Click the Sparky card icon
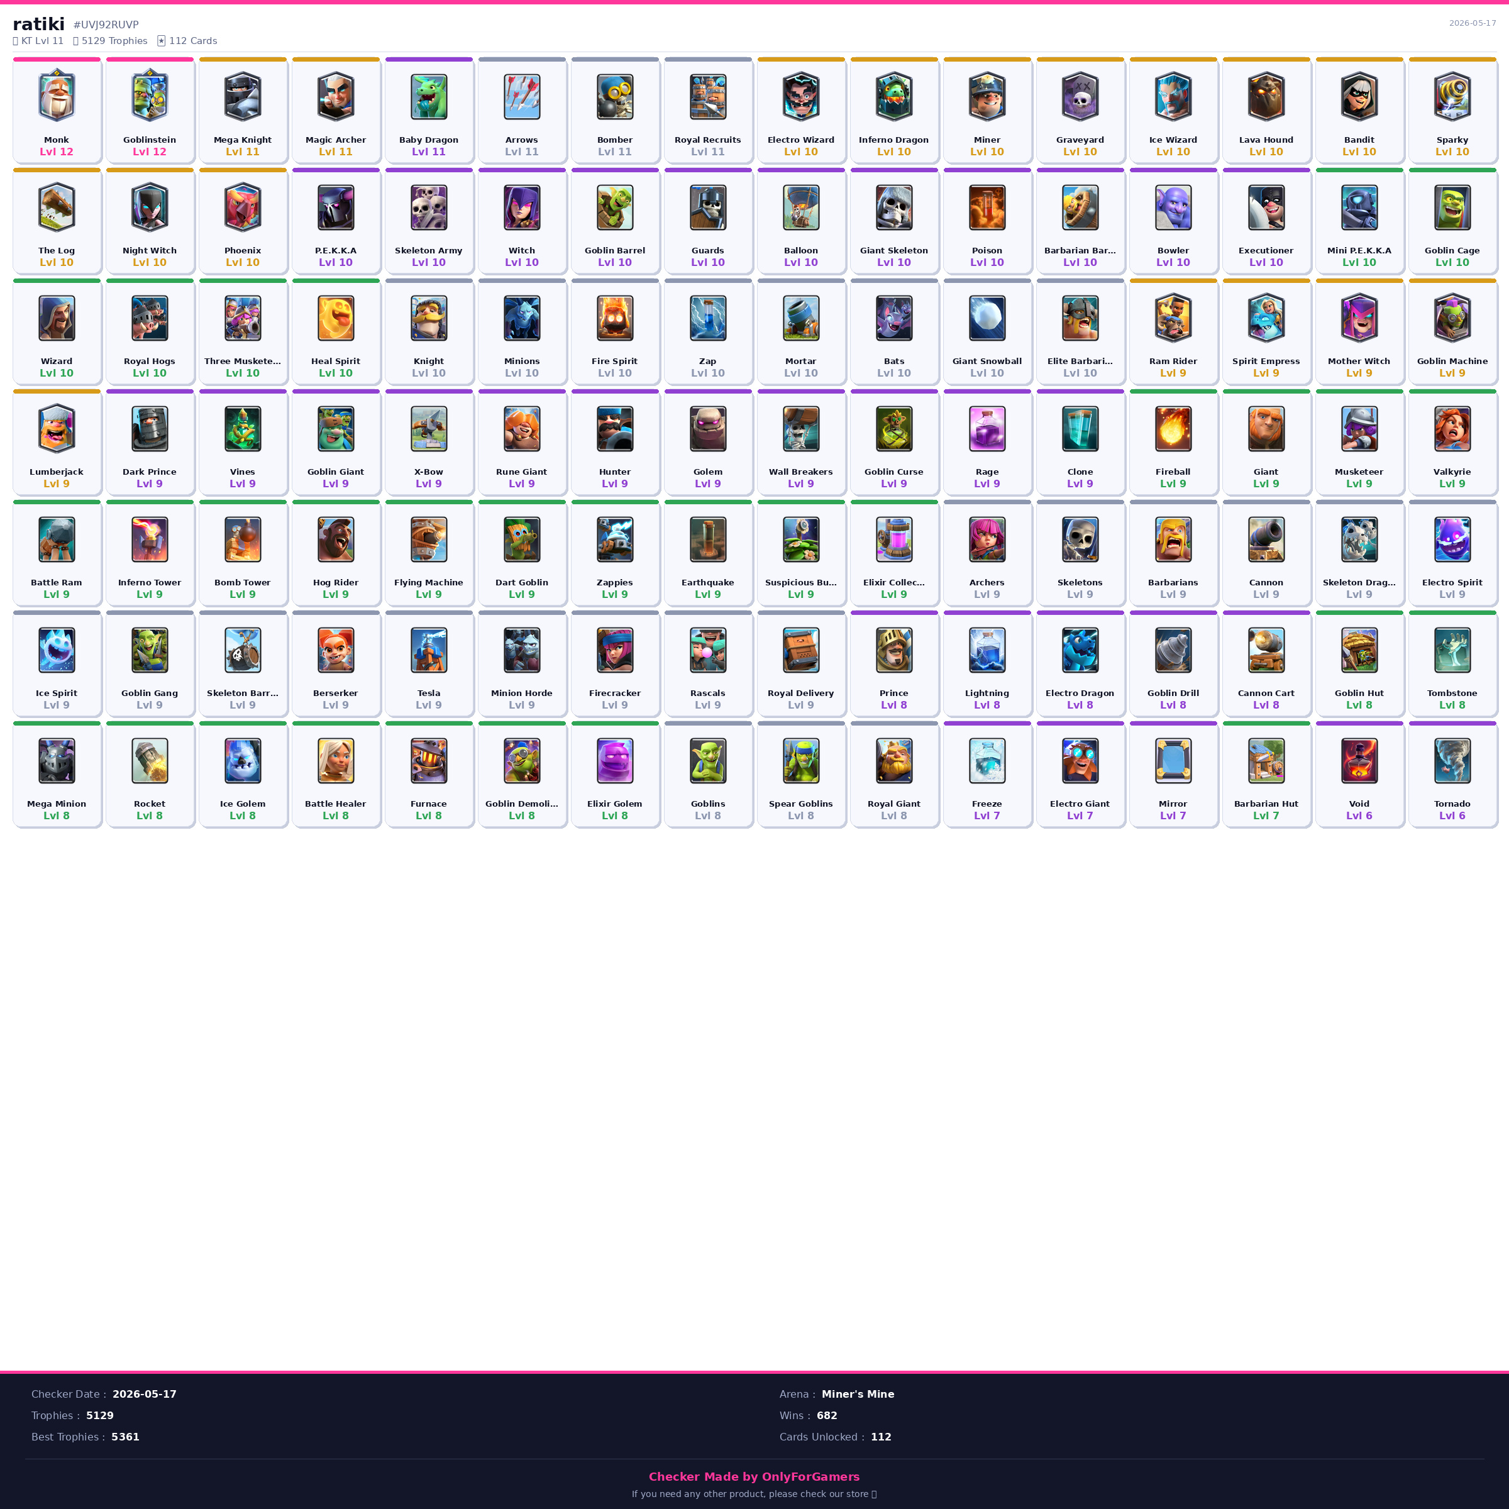 (1453, 96)
